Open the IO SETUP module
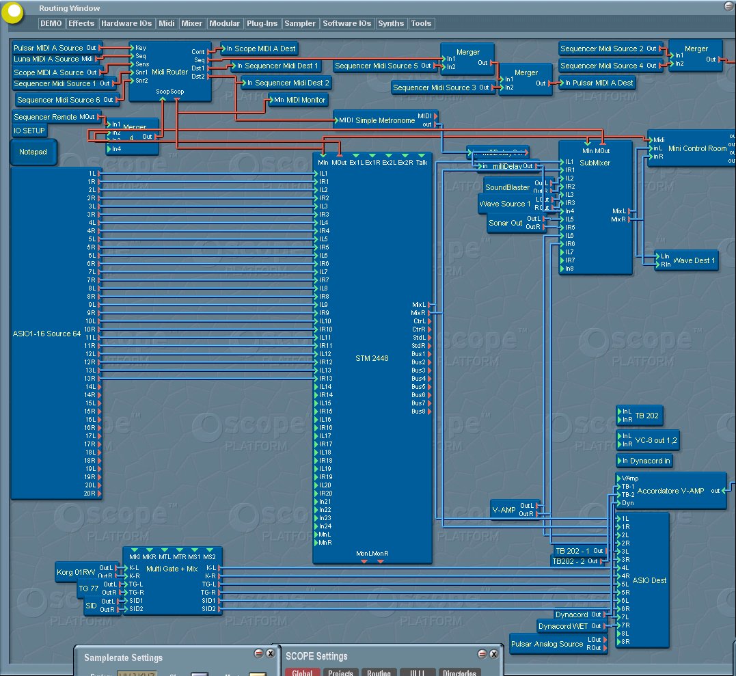 [x=29, y=131]
